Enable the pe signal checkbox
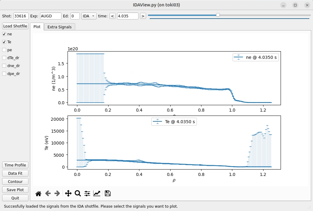313x211 pixels. [x=4, y=50]
